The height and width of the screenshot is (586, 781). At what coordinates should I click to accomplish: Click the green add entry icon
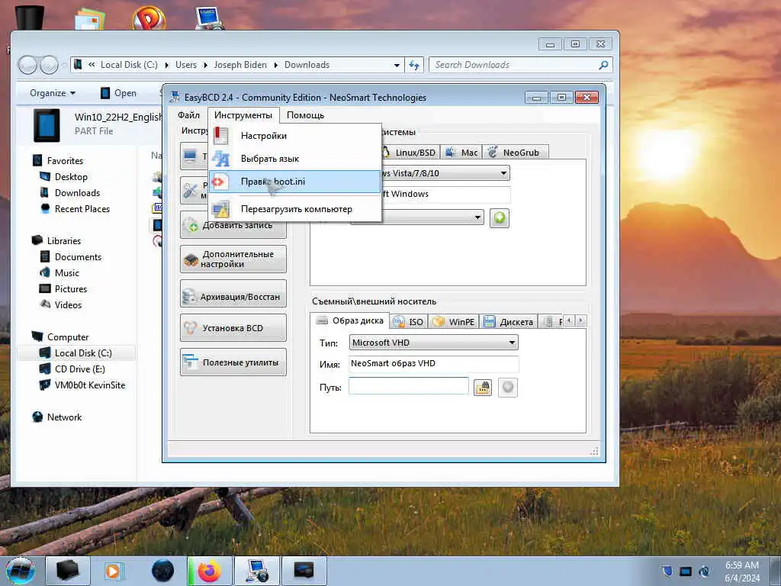500,218
